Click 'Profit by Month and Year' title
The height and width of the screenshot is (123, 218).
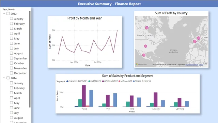pos(84,18)
